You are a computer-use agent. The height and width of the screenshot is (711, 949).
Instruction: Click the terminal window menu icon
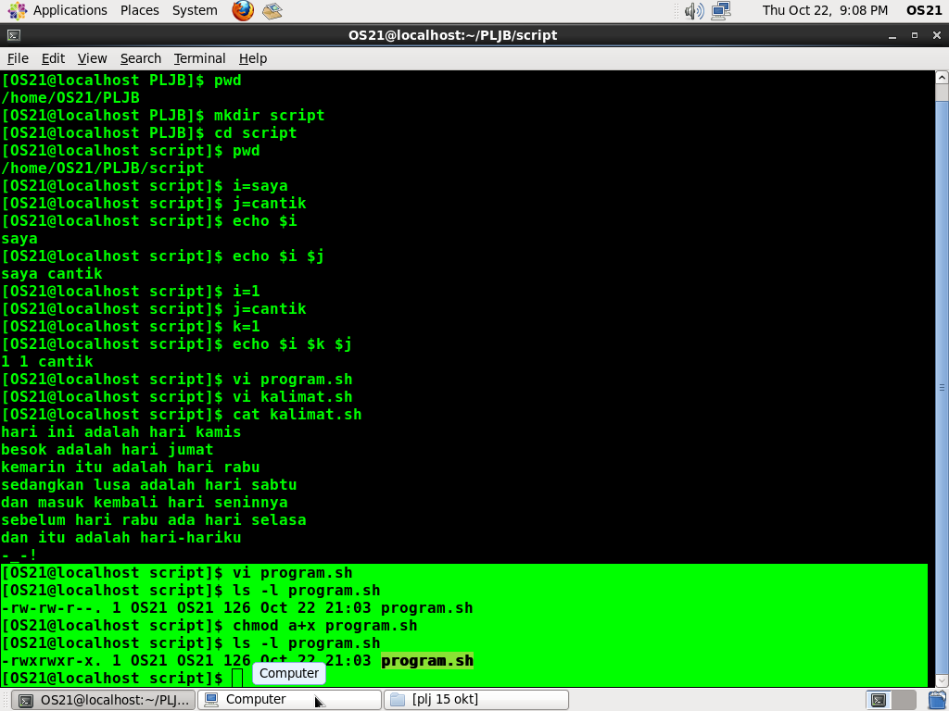point(14,36)
